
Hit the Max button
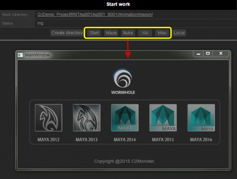[162, 33]
